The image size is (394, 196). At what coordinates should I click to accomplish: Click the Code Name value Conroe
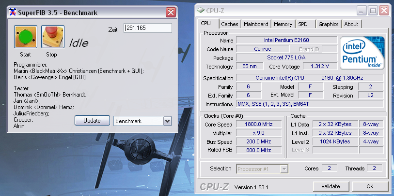coord(263,49)
